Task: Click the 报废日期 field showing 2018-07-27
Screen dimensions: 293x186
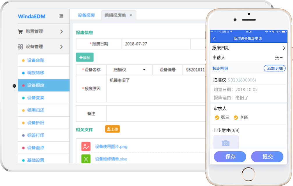Action: (x=156, y=44)
